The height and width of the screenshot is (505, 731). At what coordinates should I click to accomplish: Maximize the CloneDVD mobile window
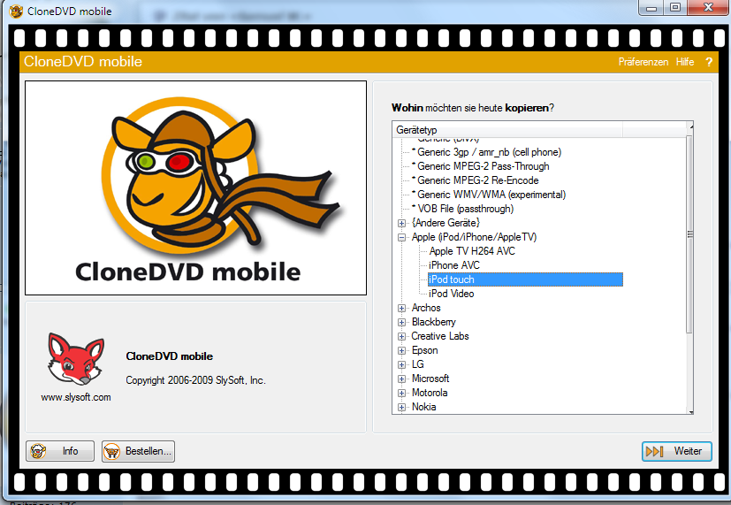tap(675, 7)
